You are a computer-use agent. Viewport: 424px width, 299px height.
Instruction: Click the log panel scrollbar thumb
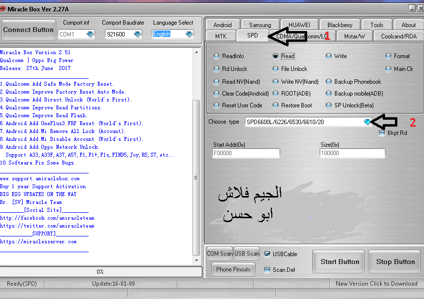[x=196, y=177]
